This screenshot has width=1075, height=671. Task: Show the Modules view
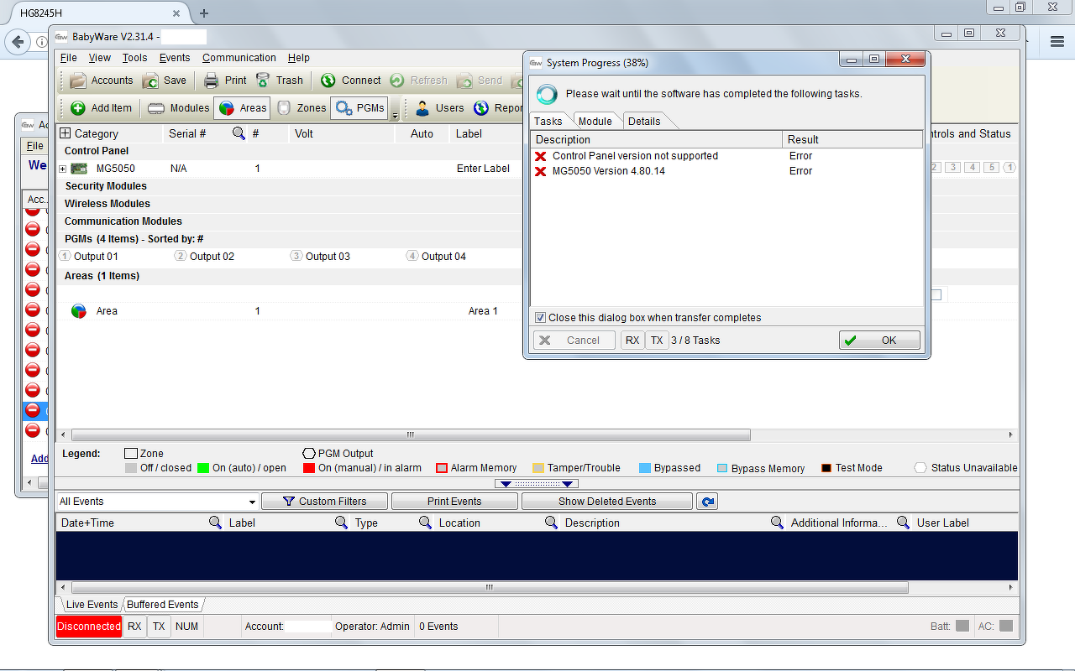coord(178,108)
